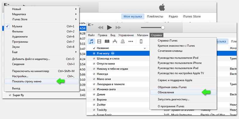Uncheck the Шоколад и слеза checkbox
This screenshot has height=119, width=239.
pyautogui.click(x=94, y=59)
